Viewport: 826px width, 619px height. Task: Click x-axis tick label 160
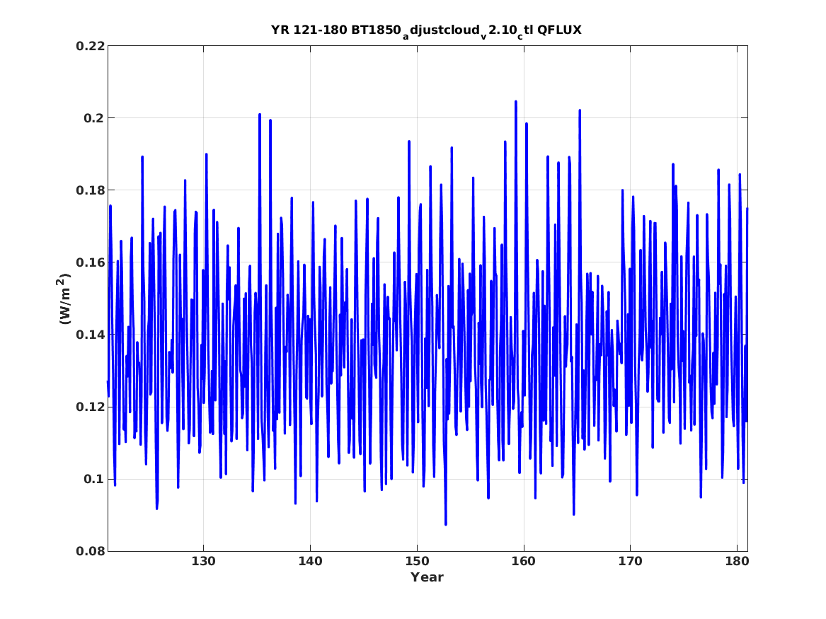(524, 562)
